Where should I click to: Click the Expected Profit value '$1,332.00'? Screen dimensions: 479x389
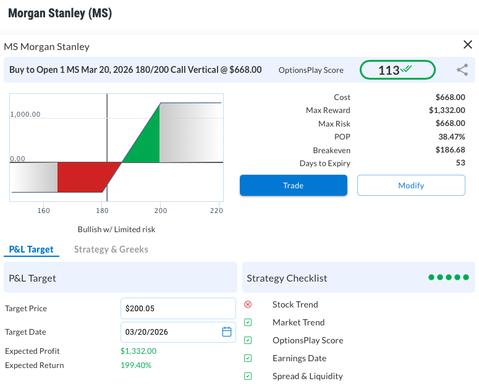pyautogui.click(x=138, y=351)
